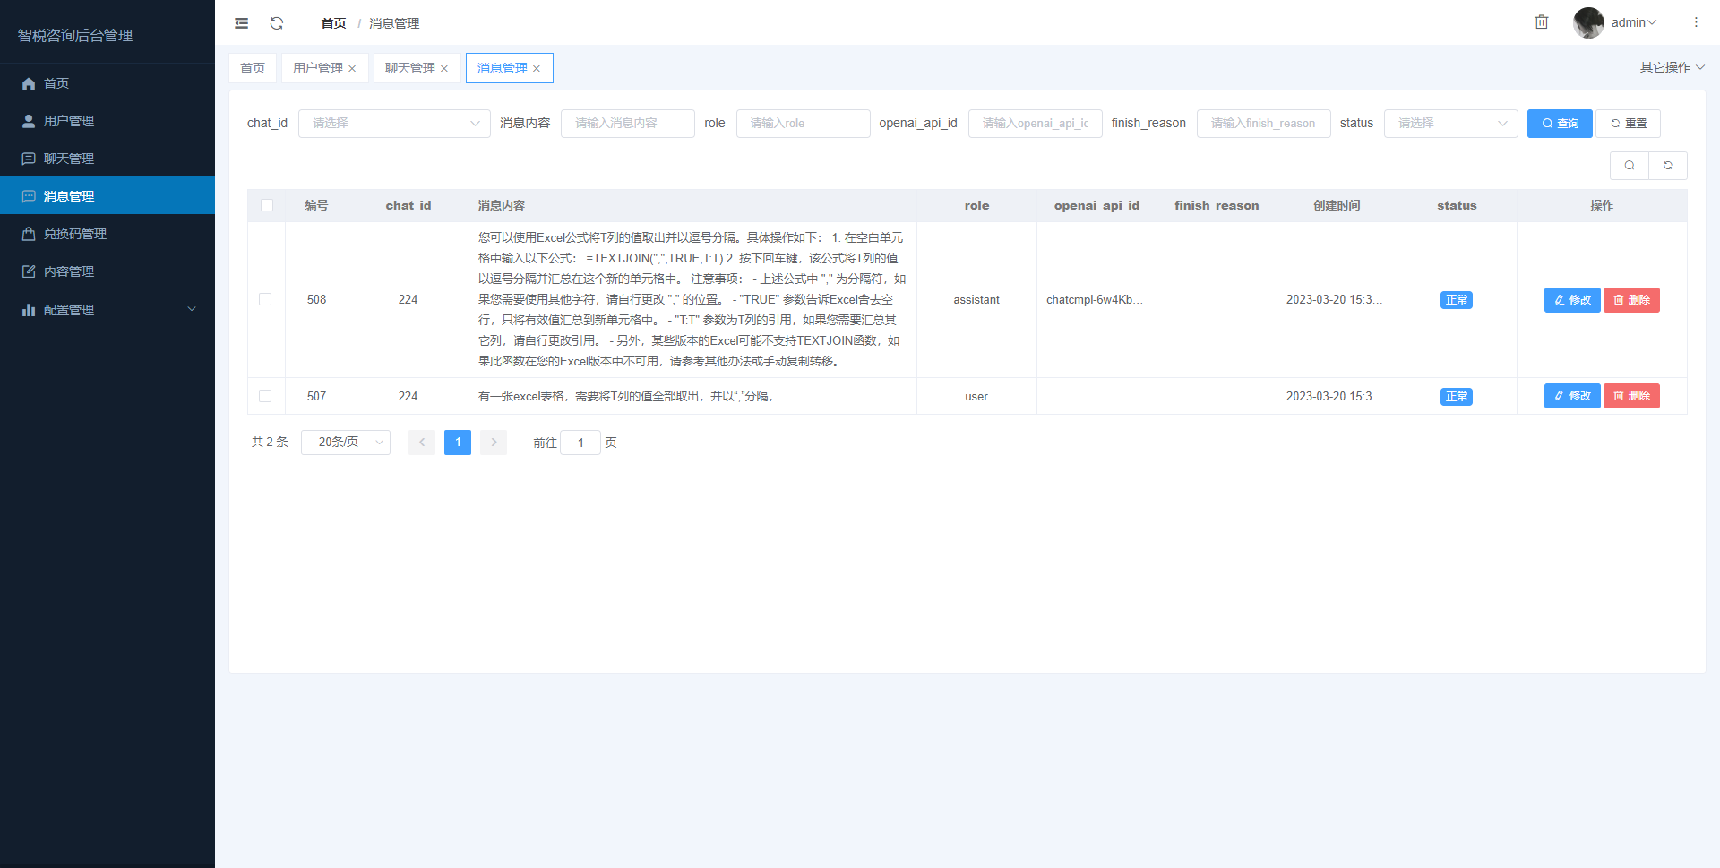Open 兑换码管理 in sidebar
Viewport: 1720px width, 868px height.
tap(107, 234)
